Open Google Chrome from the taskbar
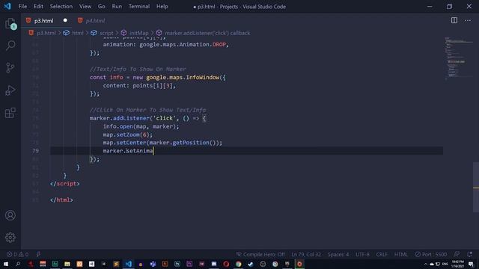This screenshot has height=269, width=479. (238, 264)
